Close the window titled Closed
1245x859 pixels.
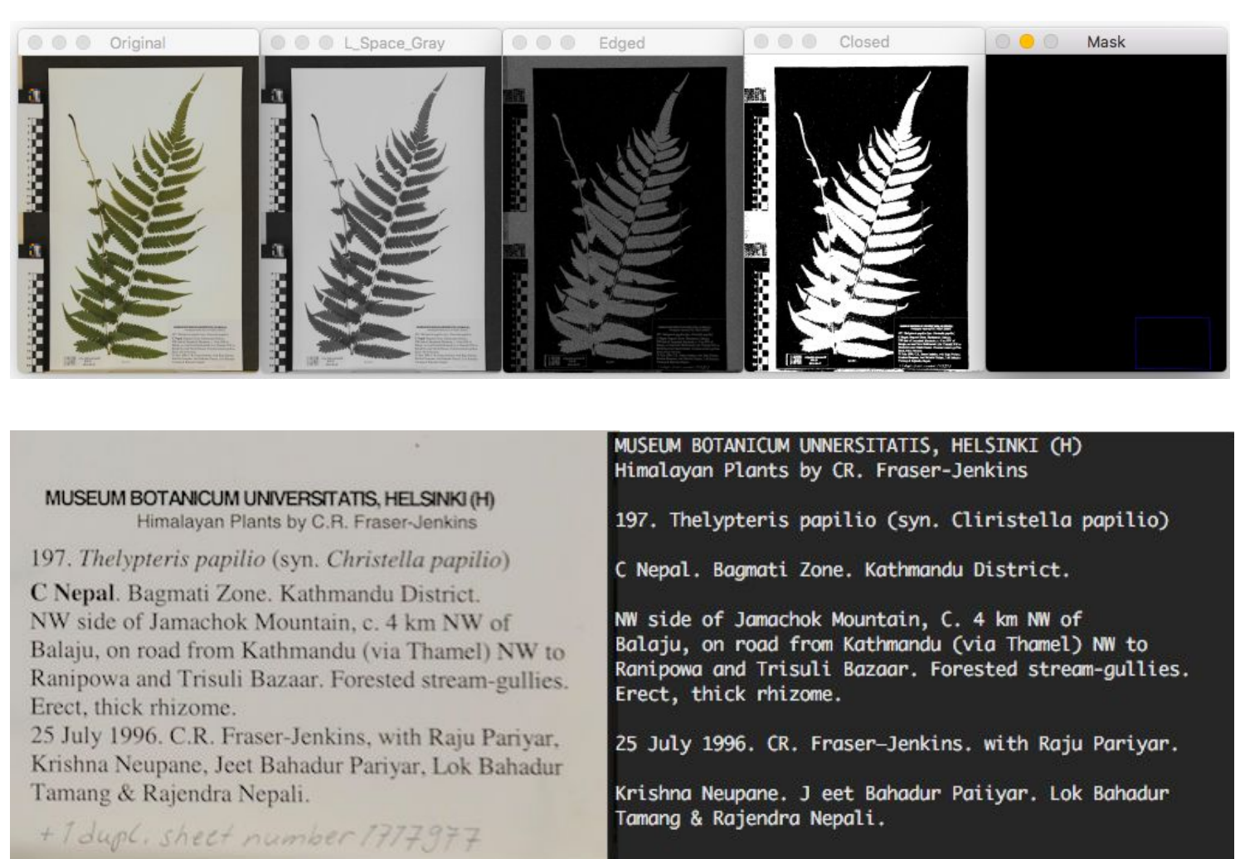[x=761, y=41]
